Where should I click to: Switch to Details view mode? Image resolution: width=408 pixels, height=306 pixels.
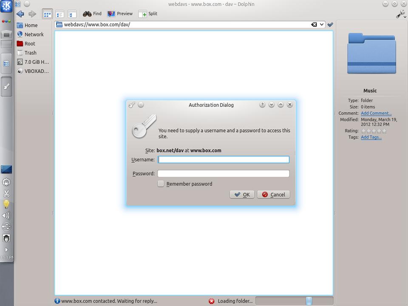pyautogui.click(x=60, y=14)
